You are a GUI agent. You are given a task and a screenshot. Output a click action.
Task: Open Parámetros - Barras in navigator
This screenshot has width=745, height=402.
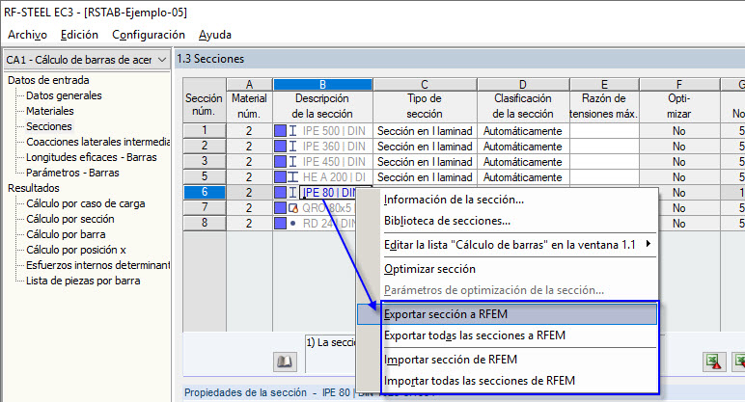tap(72, 173)
